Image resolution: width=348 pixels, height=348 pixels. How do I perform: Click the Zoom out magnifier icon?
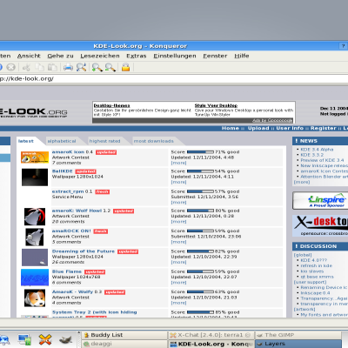point(110,67)
